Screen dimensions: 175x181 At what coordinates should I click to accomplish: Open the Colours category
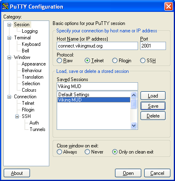point(29,90)
